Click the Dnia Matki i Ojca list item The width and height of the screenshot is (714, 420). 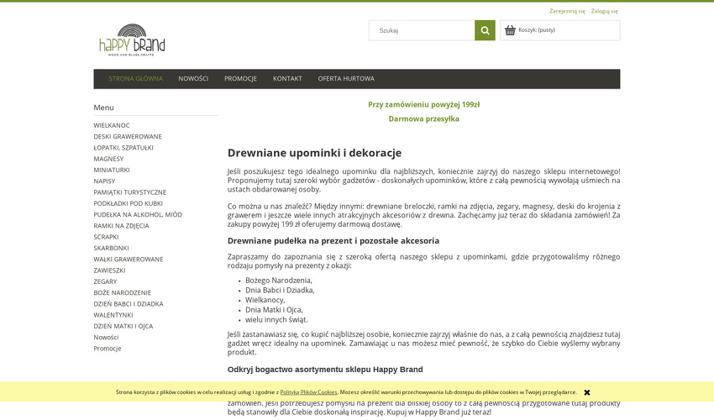(x=274, y=310)
